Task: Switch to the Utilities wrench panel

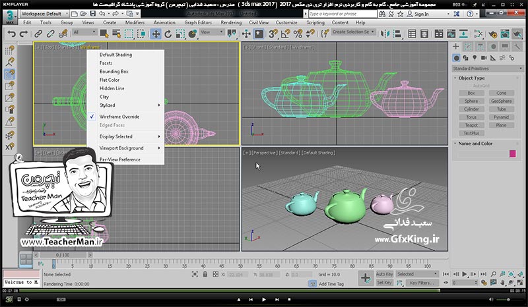Action: point(517,46)
